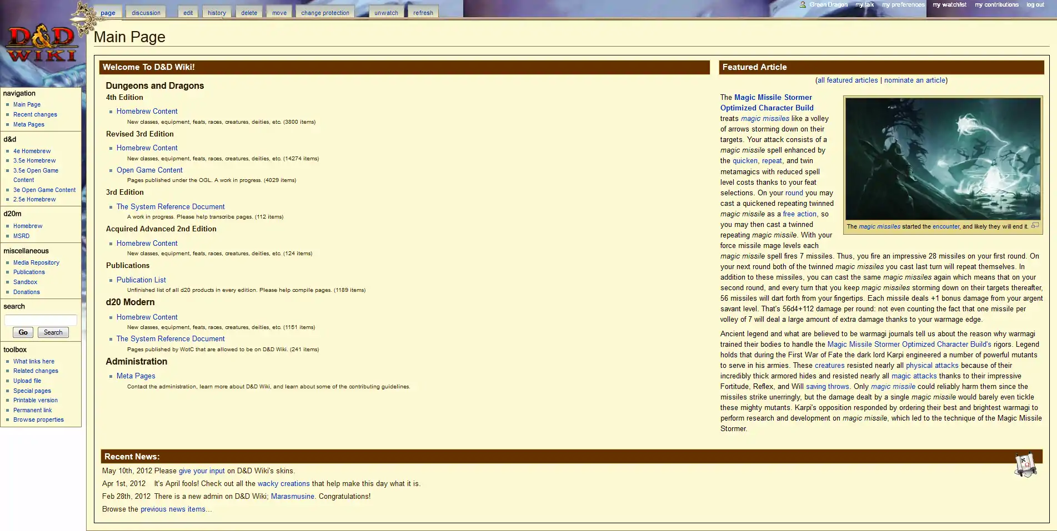This screenshot has width=1057, height=531.
Task: Click the D&D Wiki logo
Action: (x=42, y=44)
